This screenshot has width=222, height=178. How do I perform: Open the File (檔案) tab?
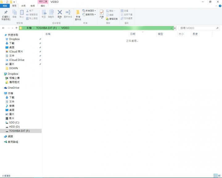point(5,6)
